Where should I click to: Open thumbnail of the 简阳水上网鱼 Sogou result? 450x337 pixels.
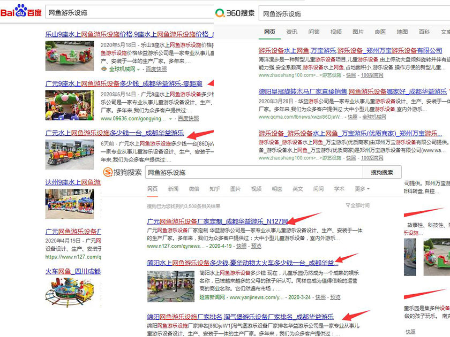(x=171, y=287)
